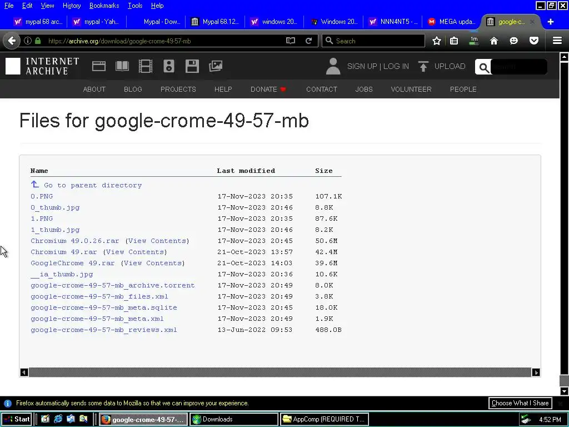Screen dimensions: 569x427
Task: Open the SIGN UP link
Action: click(362, 66)
